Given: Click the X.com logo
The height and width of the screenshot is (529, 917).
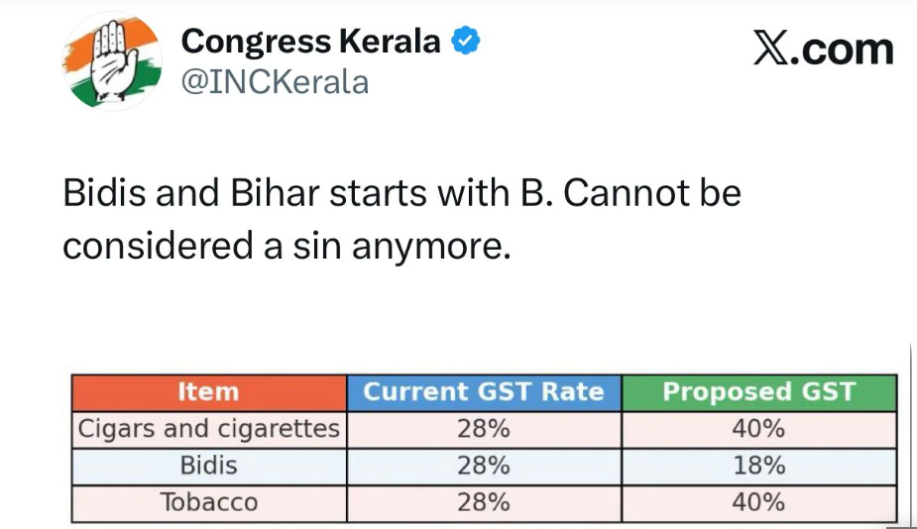Looking at the screenshot, I should coord(823,49).
